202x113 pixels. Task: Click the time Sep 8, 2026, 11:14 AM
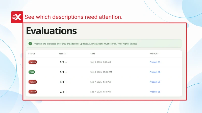(x=101, y=72)
